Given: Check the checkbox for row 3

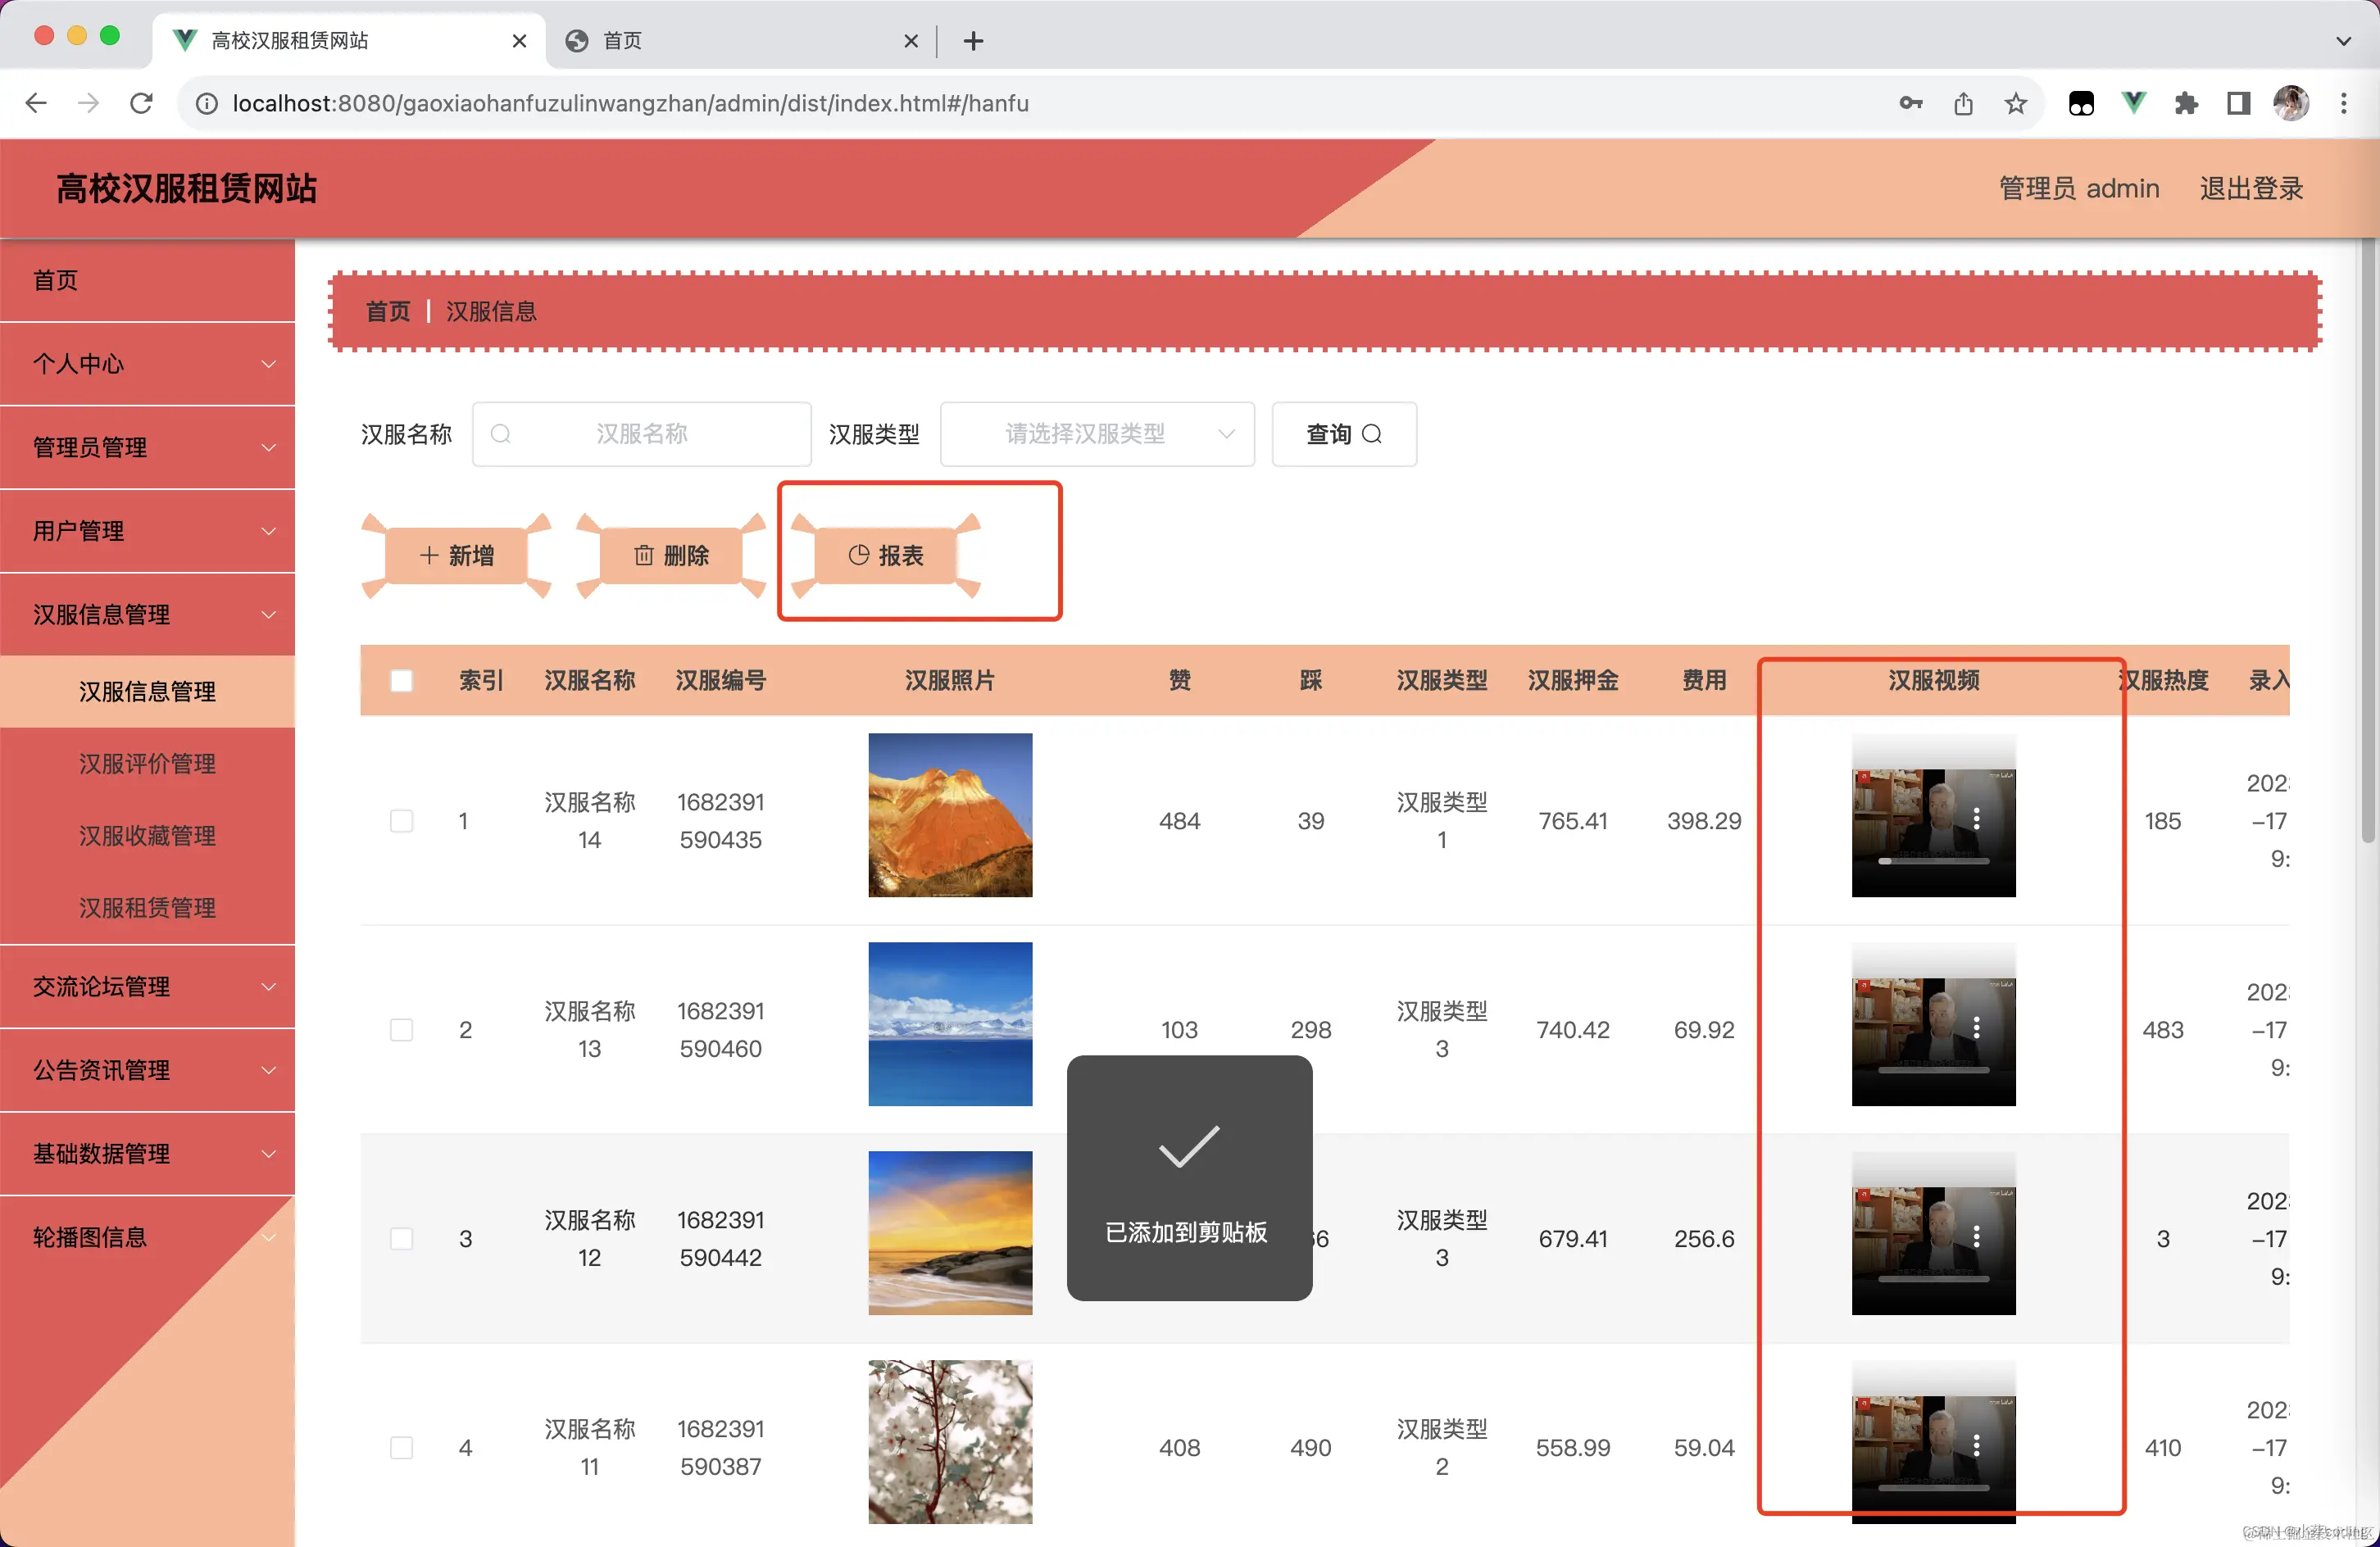Looking at the screenshot, I should click(402, 1237).
